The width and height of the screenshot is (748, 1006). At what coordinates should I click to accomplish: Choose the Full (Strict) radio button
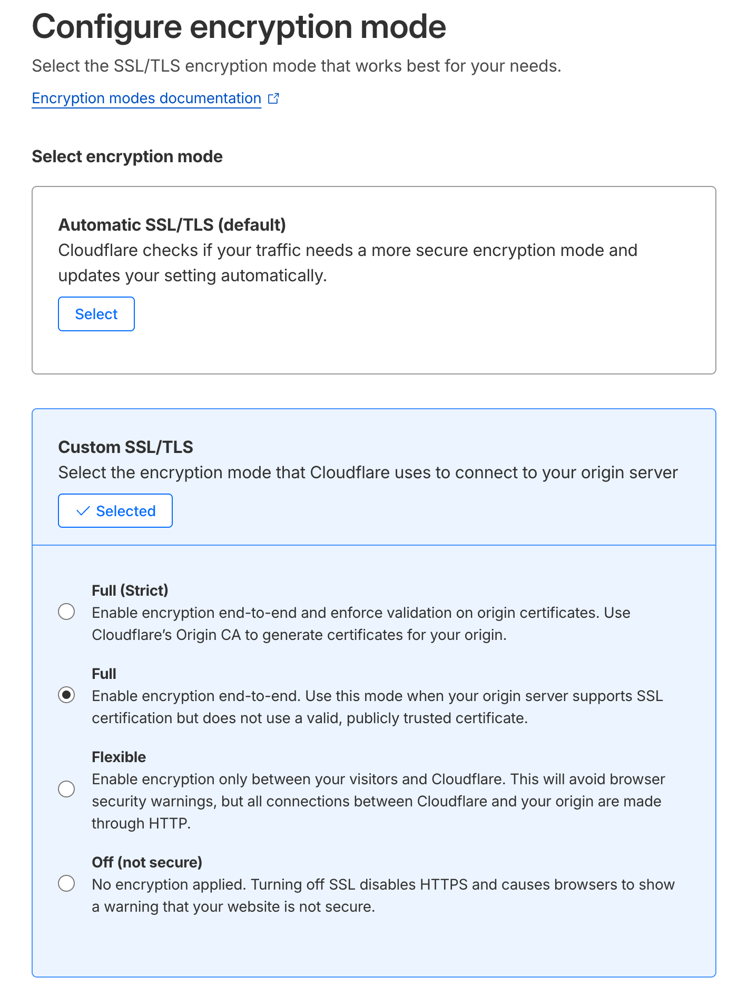click(x=66, y=612)
